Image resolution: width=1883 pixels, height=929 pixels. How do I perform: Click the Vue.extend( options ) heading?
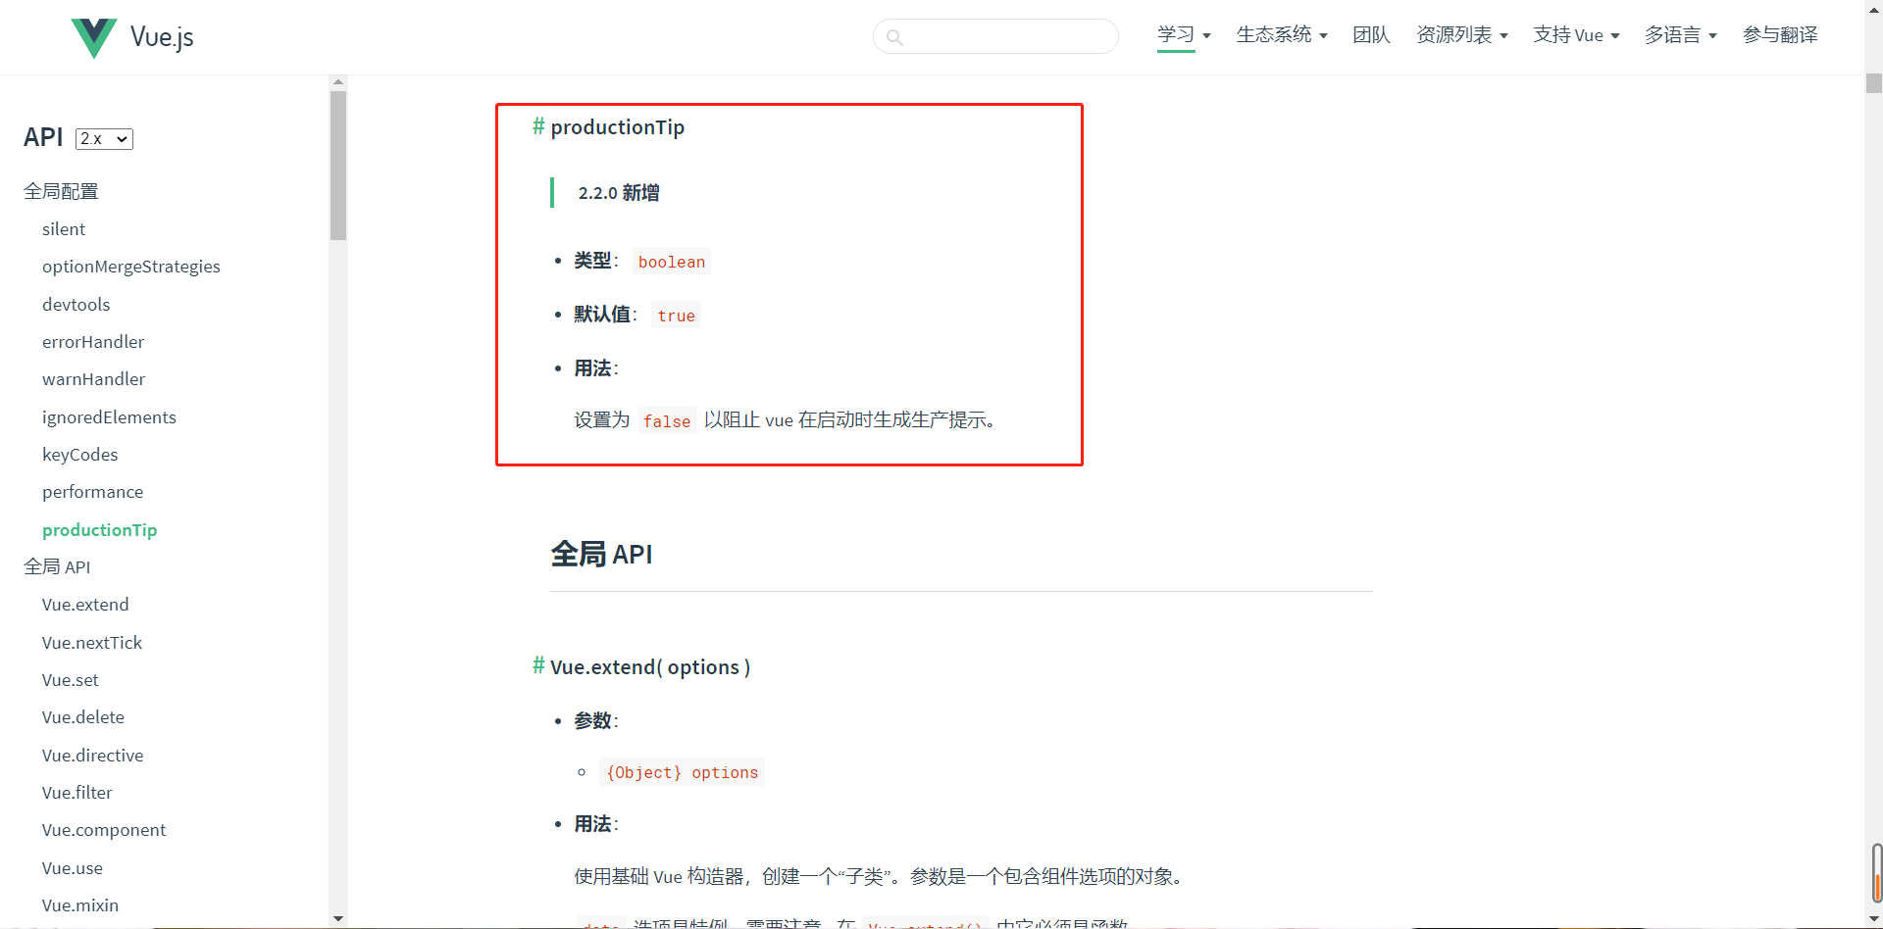tap(650, 667)
